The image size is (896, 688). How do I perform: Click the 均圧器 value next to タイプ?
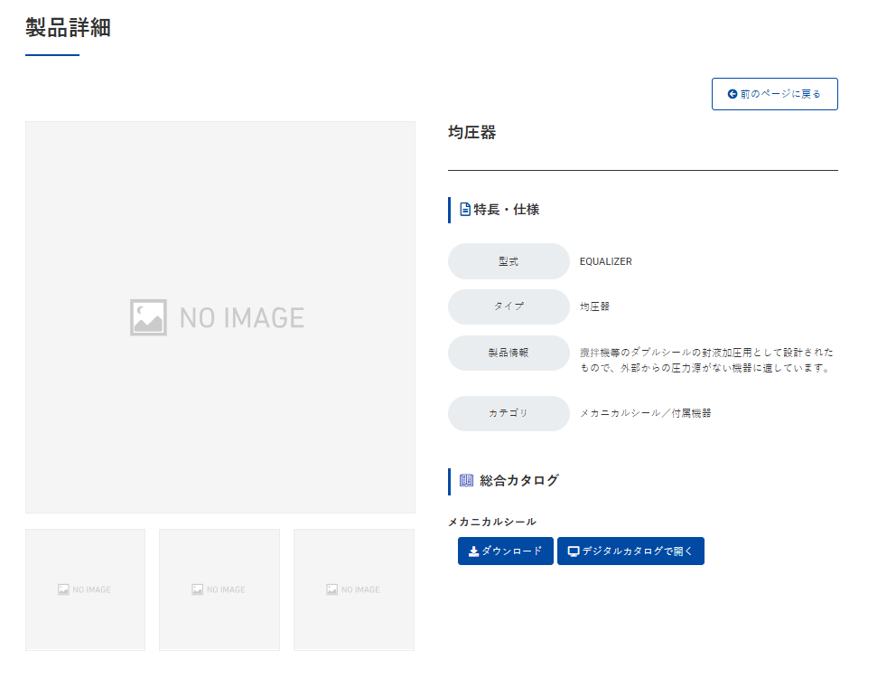click(x=594, y=306)
